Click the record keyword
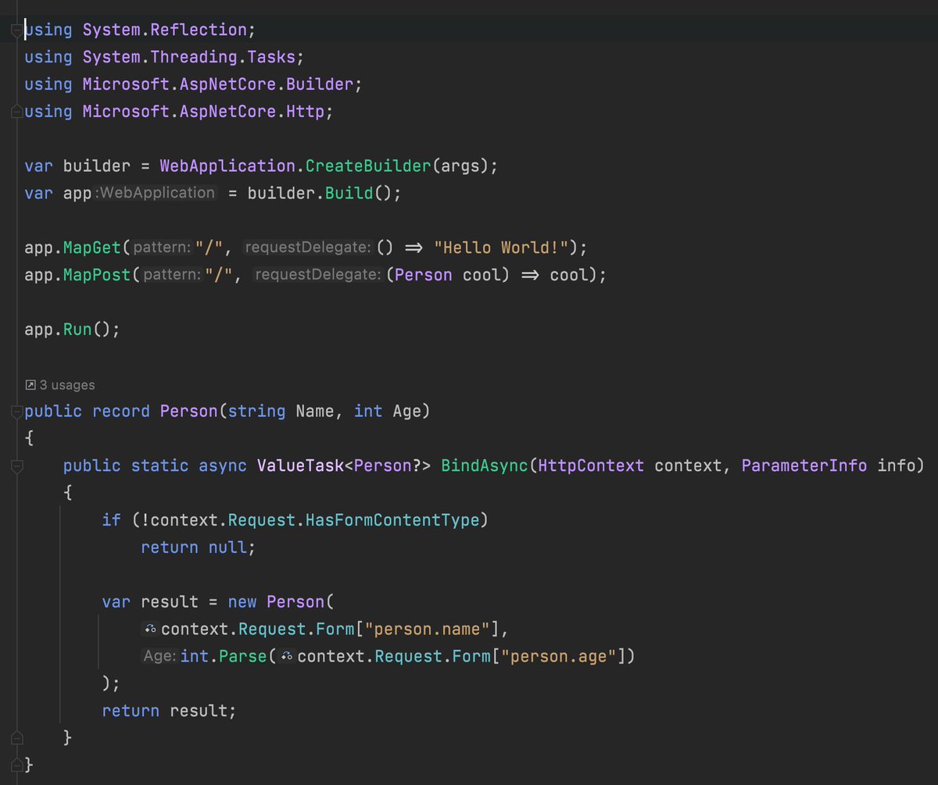The image size is (938, 785). pos(121,411)
